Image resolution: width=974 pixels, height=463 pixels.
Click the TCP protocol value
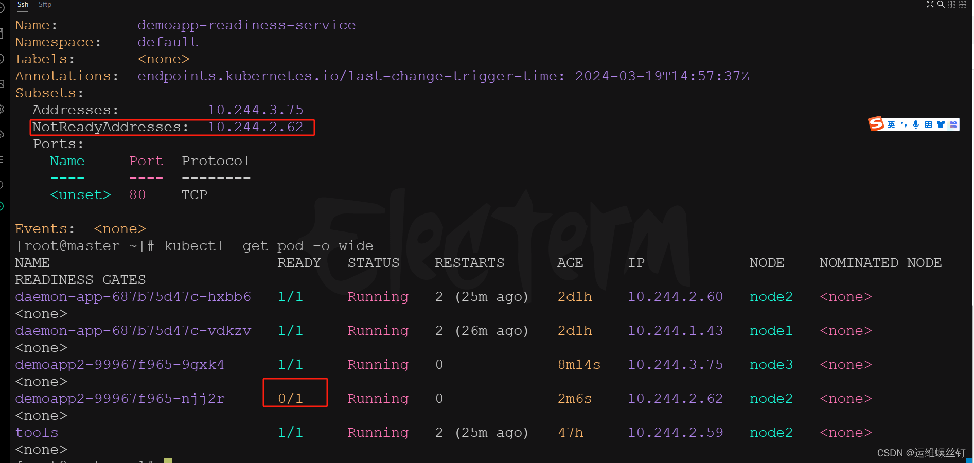tap(194, 195)
